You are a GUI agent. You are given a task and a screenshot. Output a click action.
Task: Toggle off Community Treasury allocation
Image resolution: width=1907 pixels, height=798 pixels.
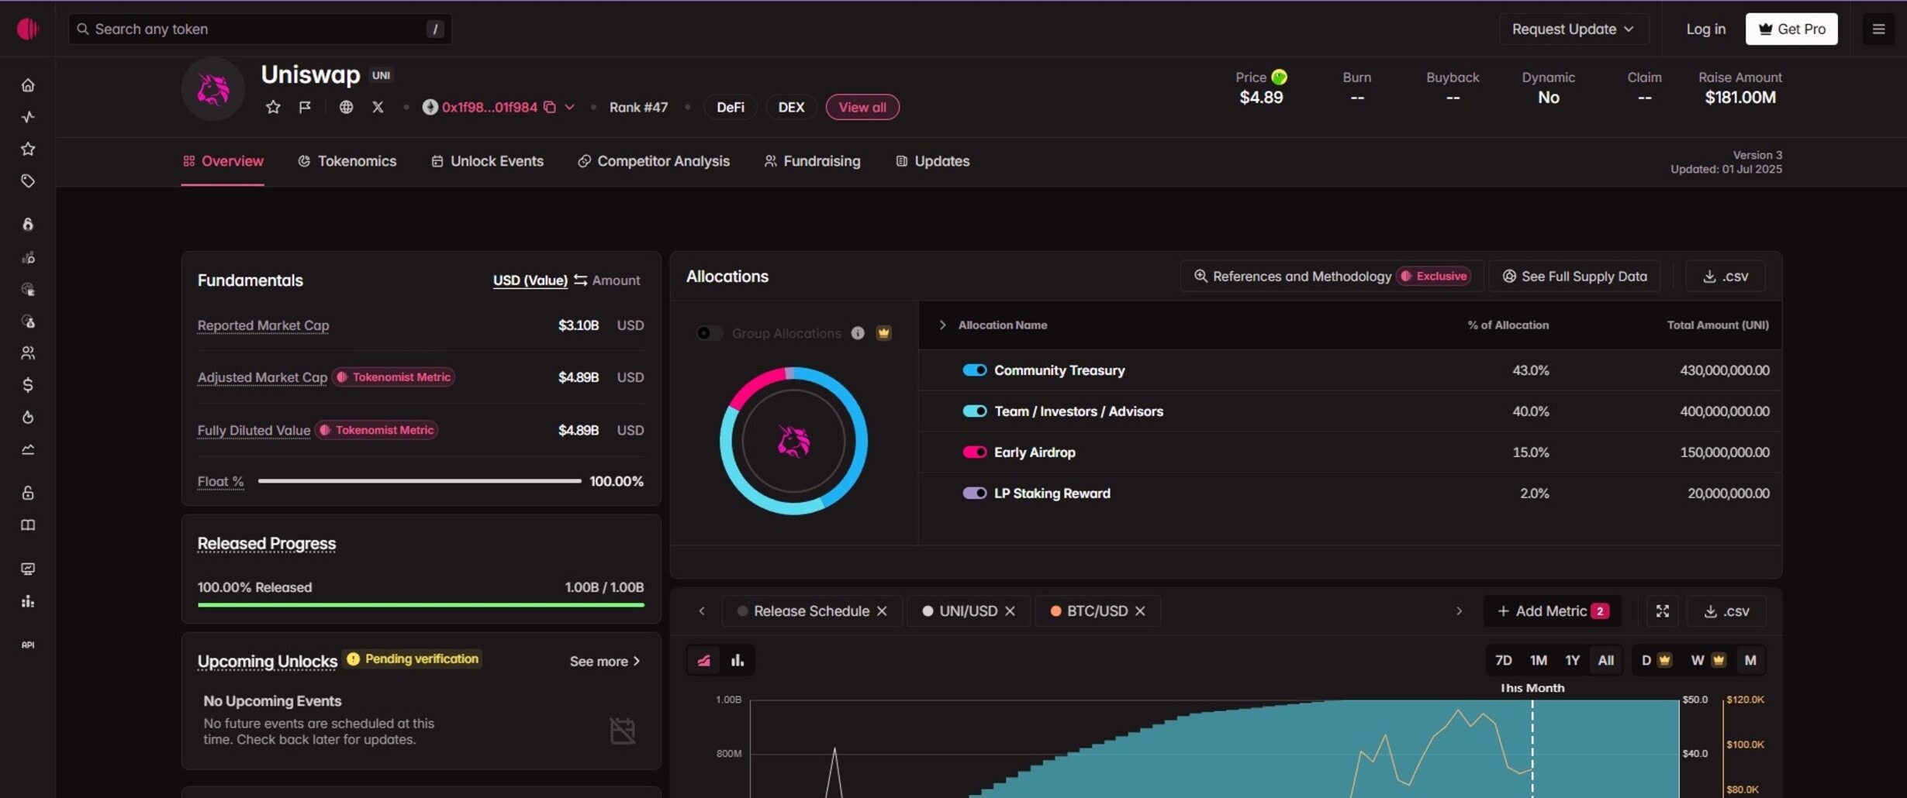coord(974,370)
